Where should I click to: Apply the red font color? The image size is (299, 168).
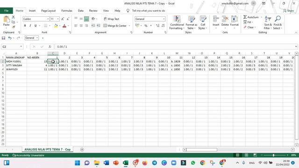(x=64, y=26)
